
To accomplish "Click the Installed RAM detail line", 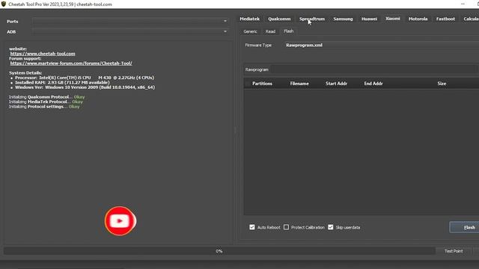I will pos(62,82).
